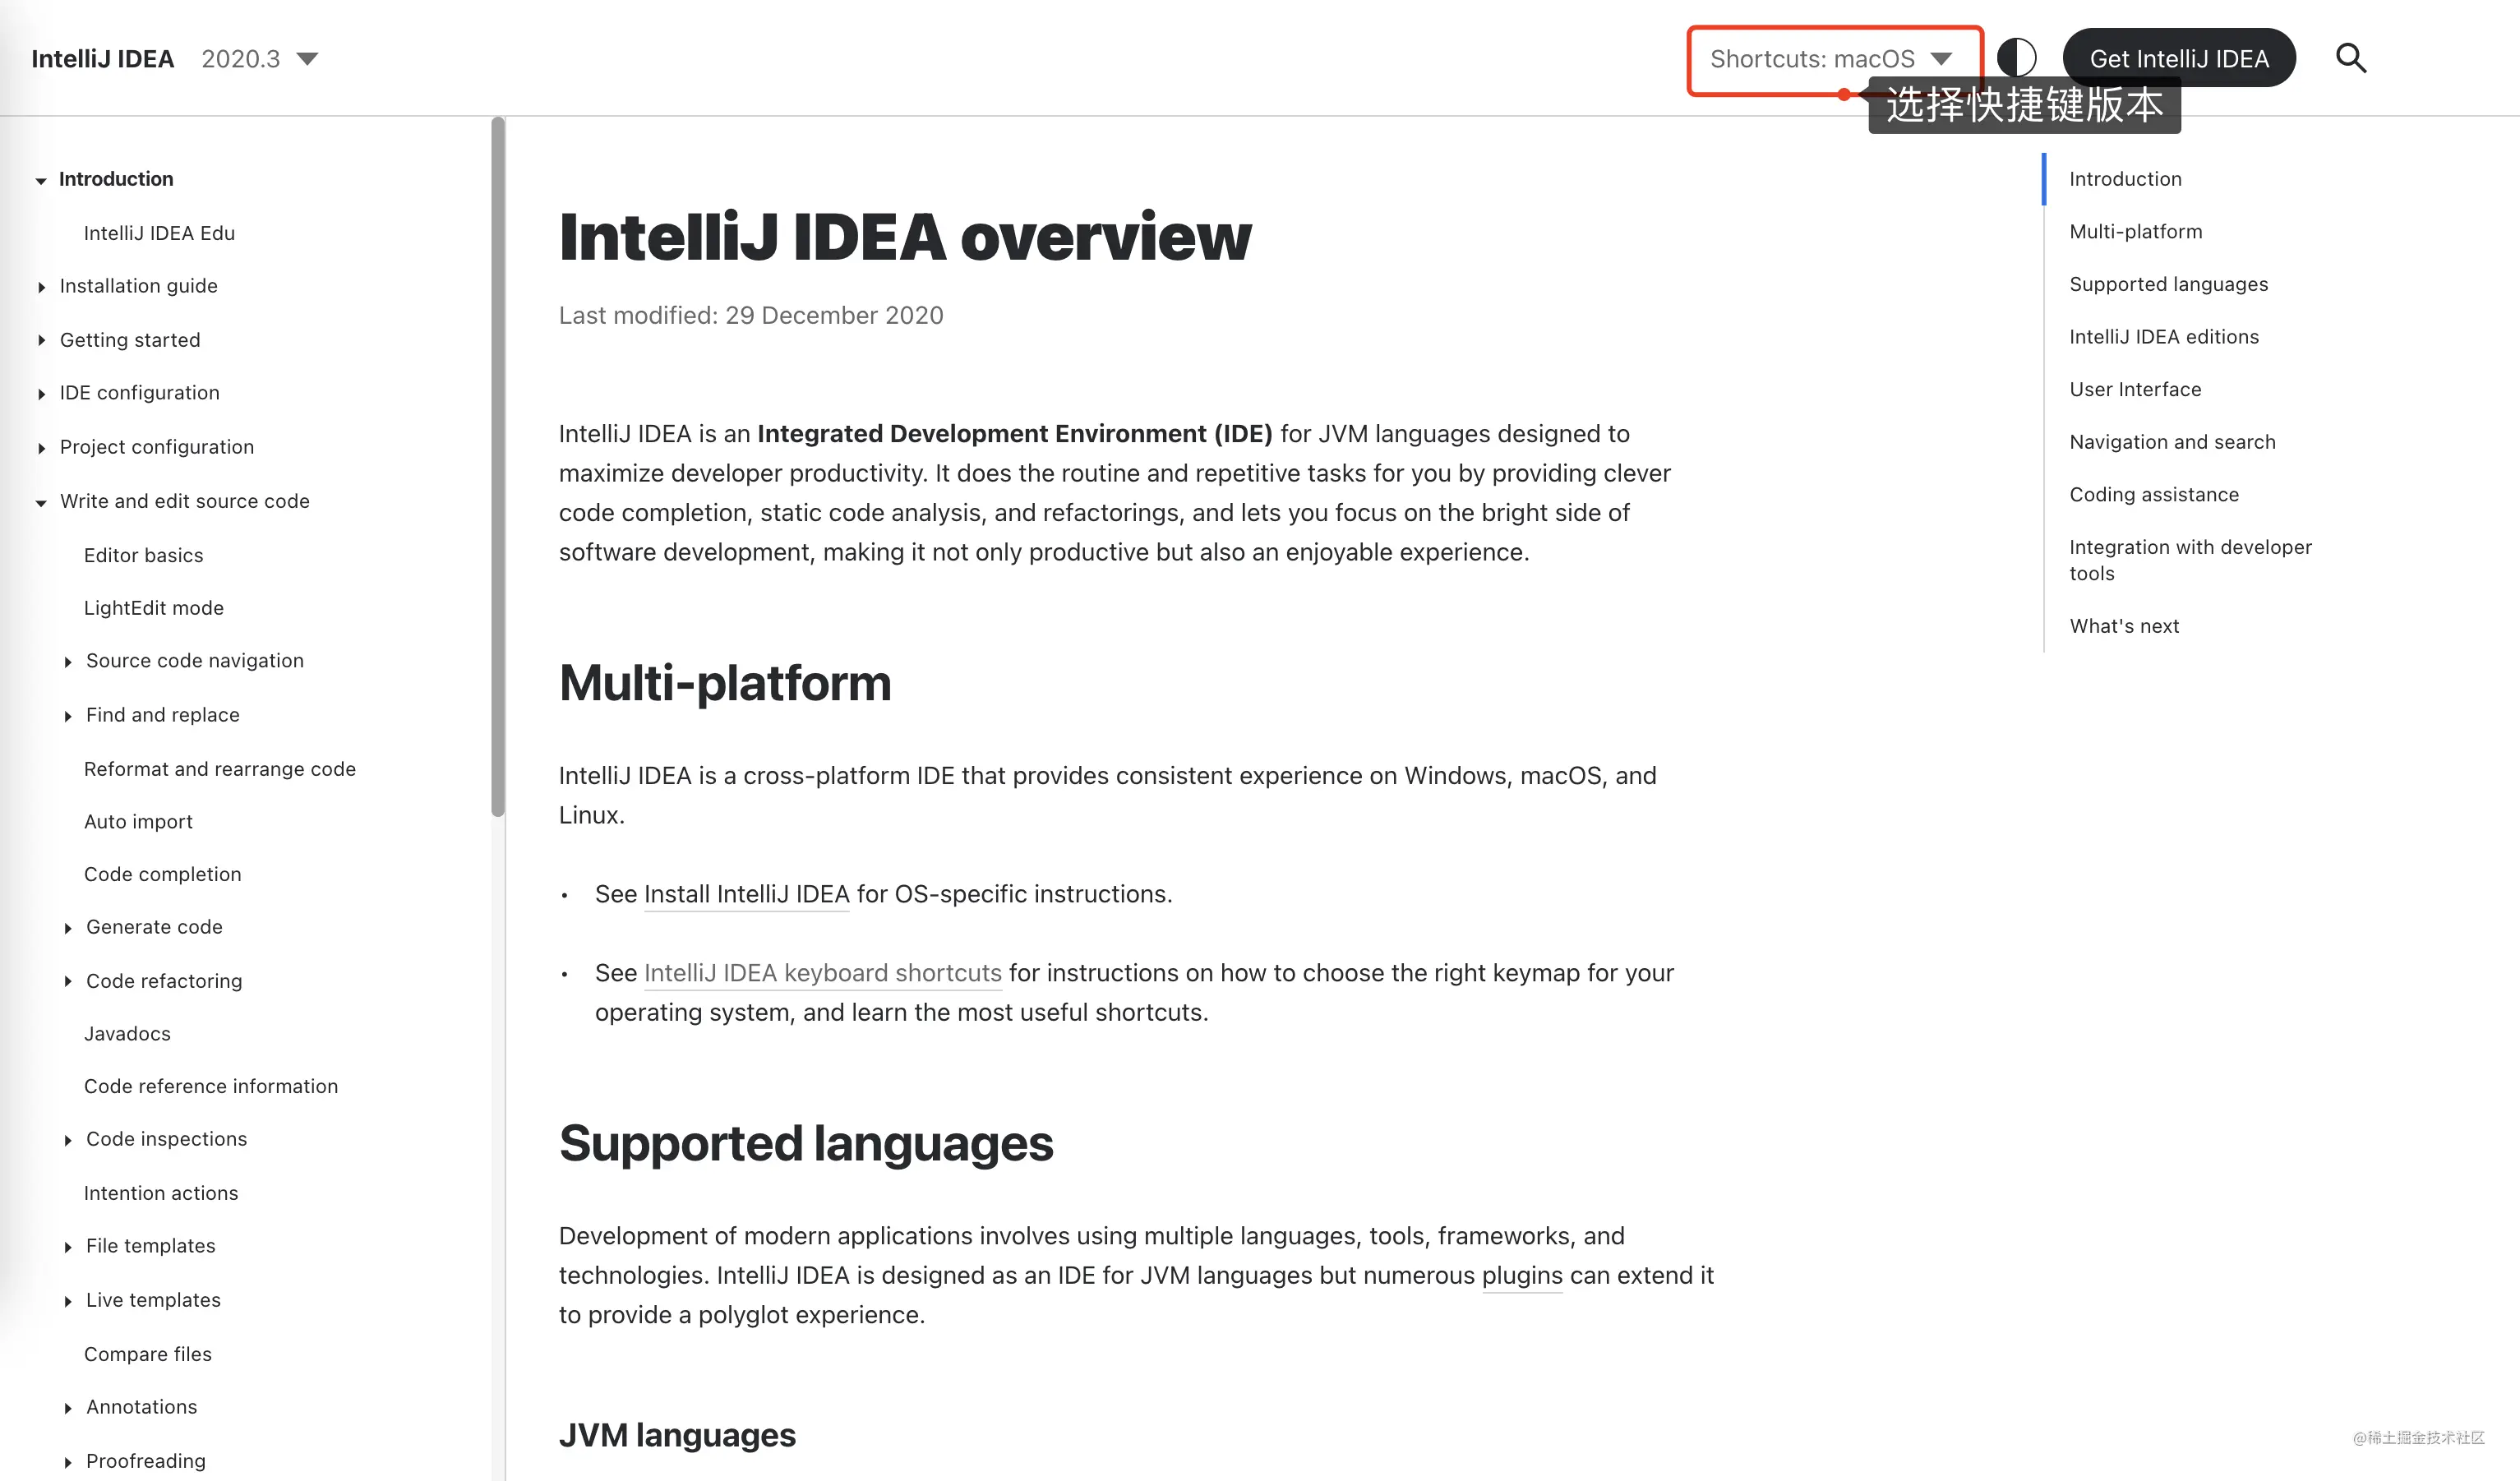Expand the Code inspections arrow
This screenshot has height=1481, width=2520.
pos(67,1140)
